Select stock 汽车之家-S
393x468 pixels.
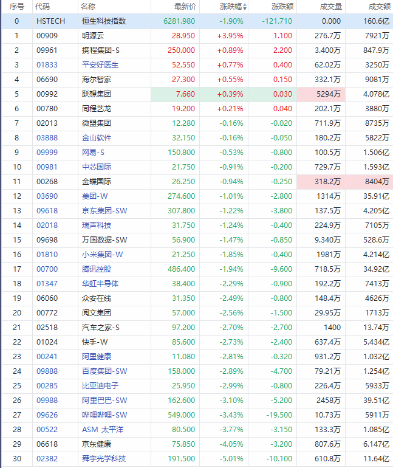(100, 328)
